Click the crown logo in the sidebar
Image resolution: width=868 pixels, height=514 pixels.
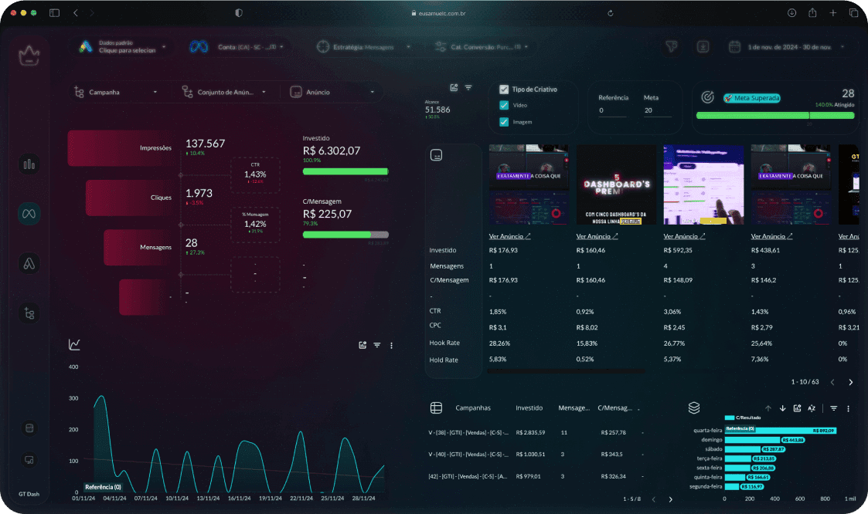[x=29, y=56]
